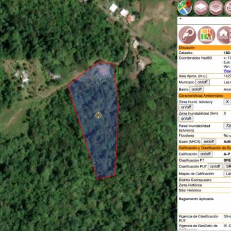Open the pink stacked layers icon

click(x=216, y=8)
